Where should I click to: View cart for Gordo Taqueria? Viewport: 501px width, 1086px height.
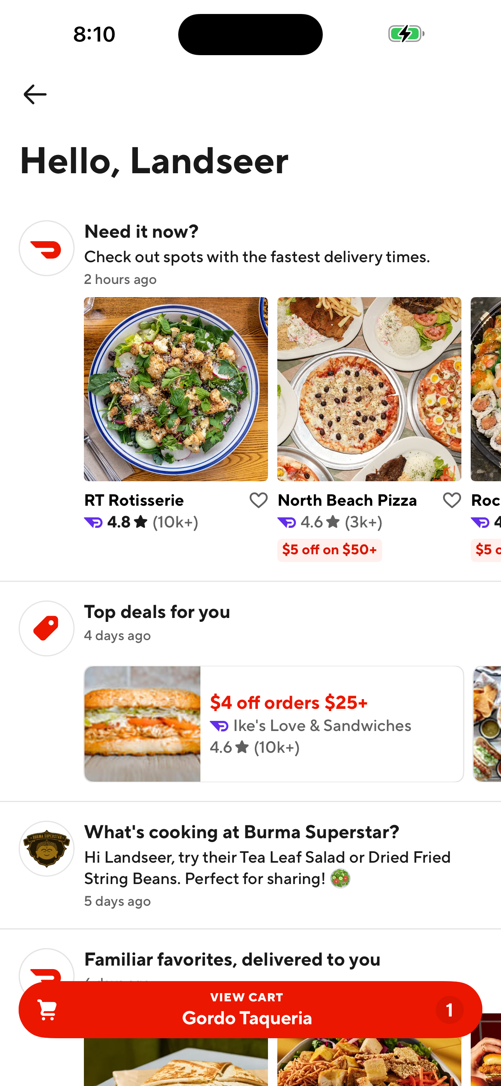tap(247, 1010)
